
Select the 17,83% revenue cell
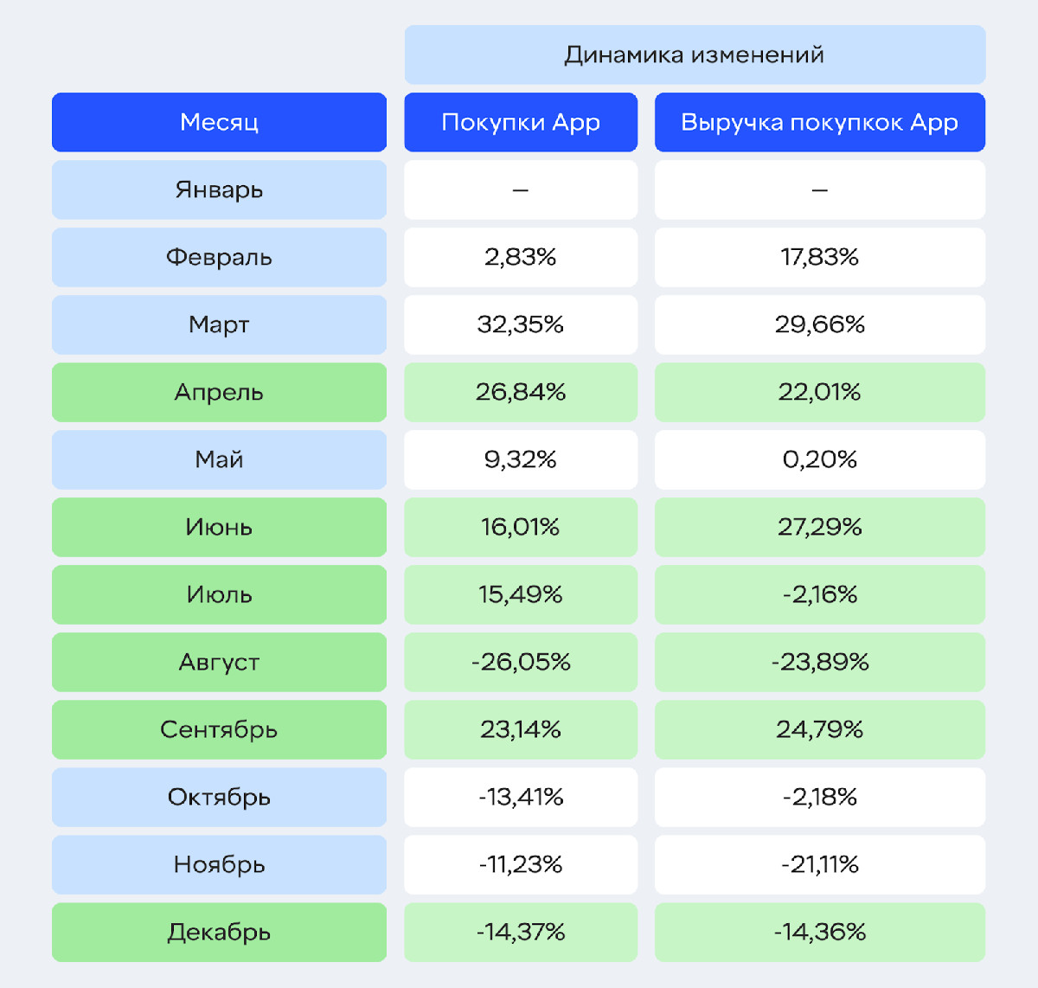pos(819,257)
